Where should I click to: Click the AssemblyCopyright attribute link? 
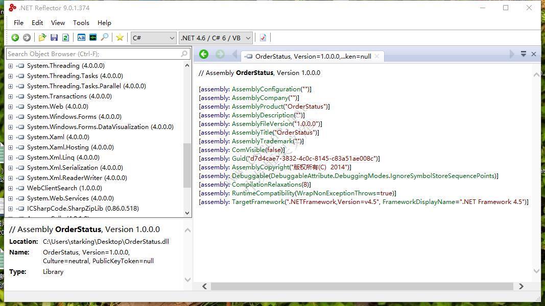pos(260,167)
